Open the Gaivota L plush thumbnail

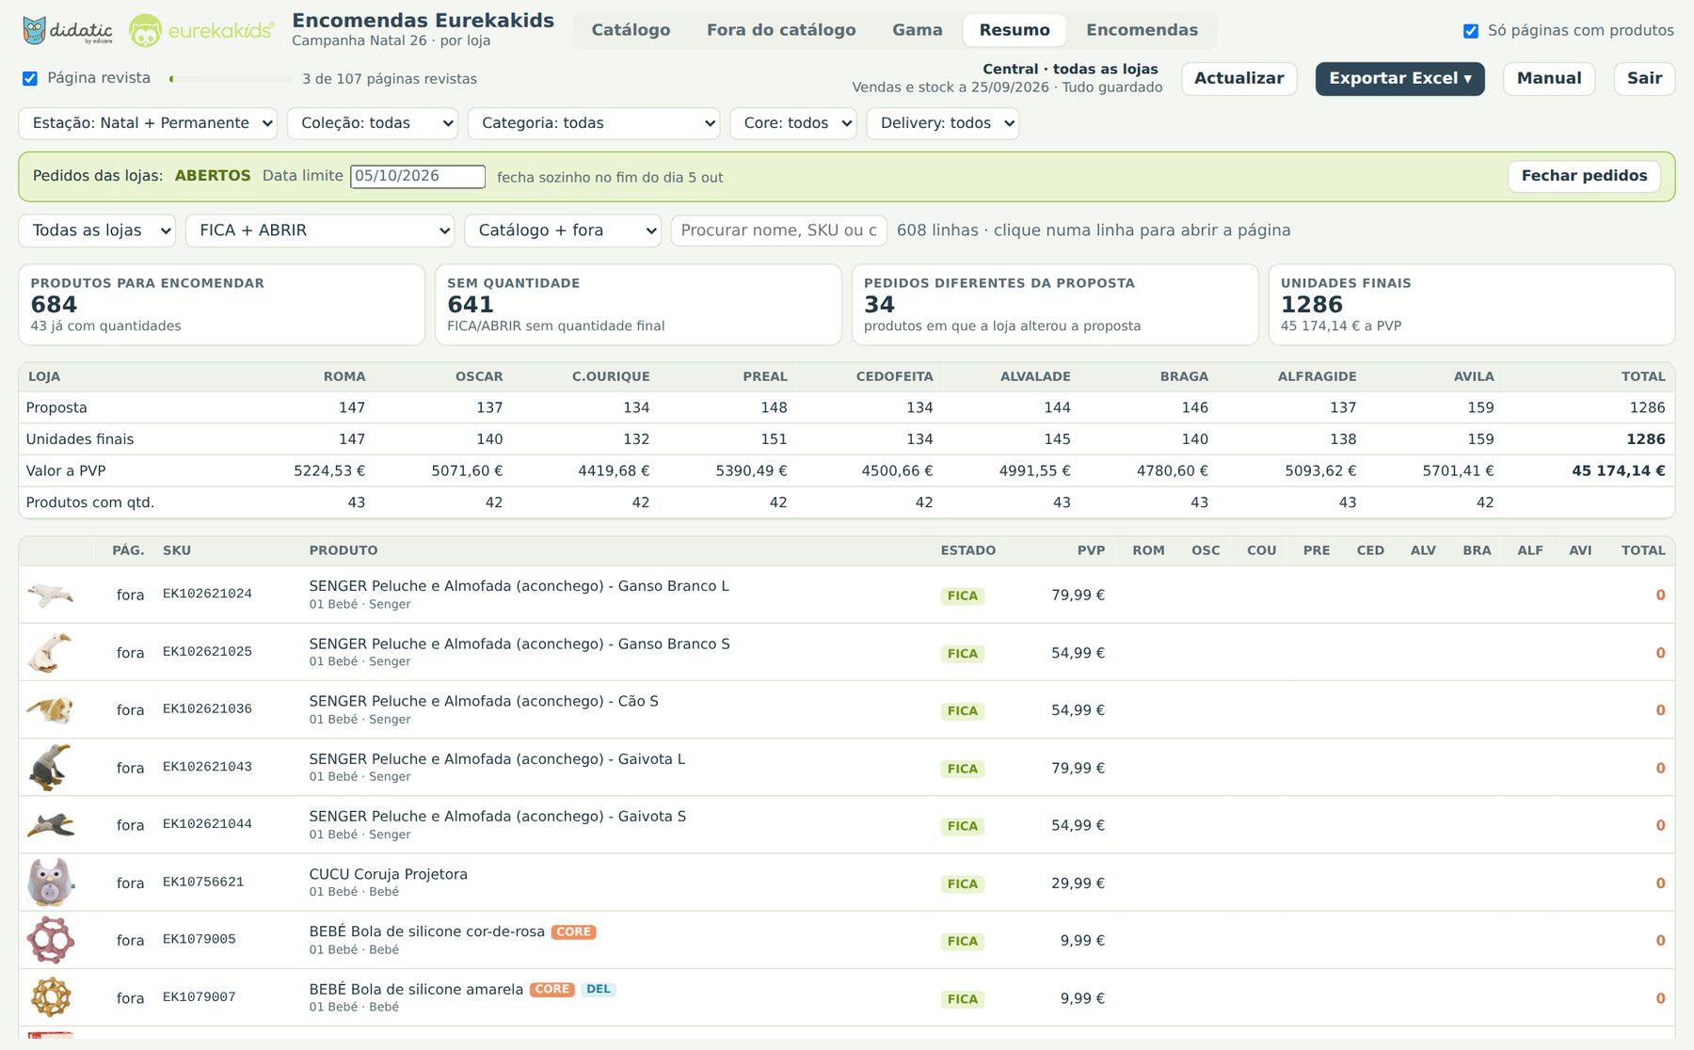click(x=51, y=768)
